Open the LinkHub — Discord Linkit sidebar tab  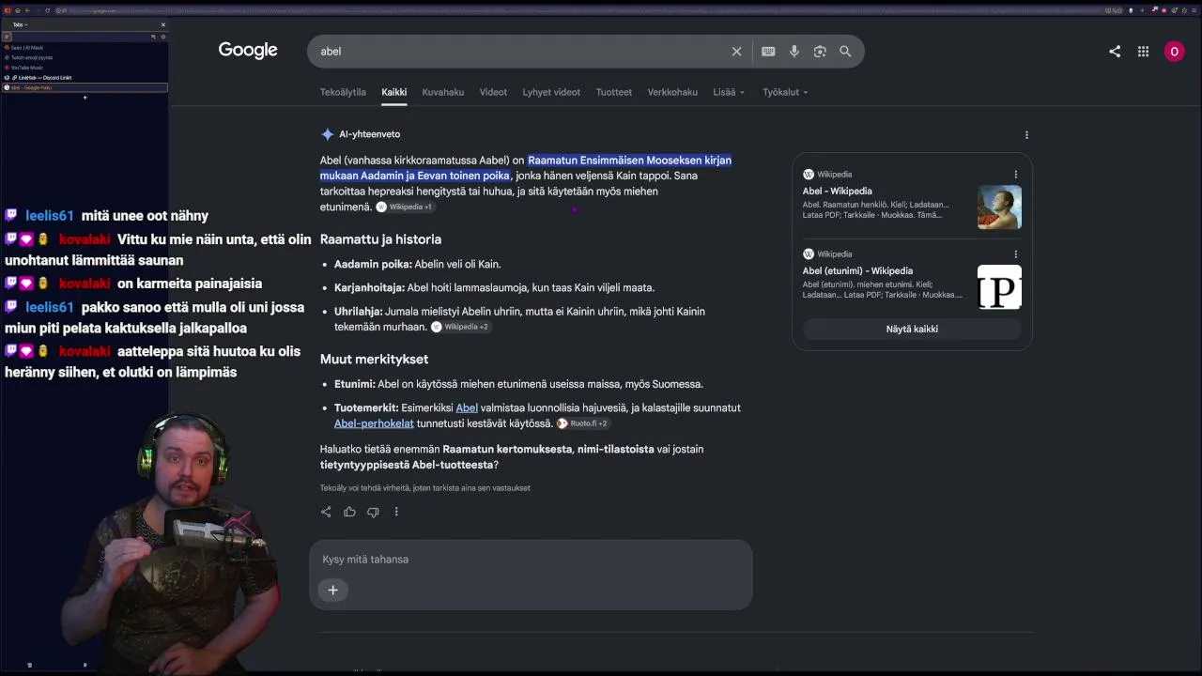[x=85, y=78]
